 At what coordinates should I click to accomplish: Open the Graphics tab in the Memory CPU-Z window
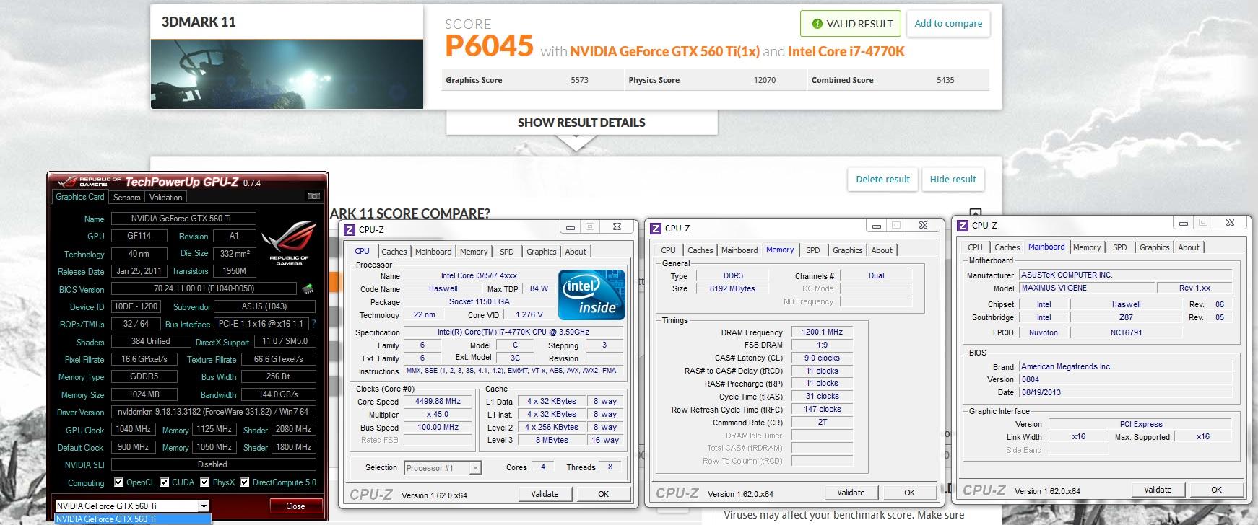pyautogui.click(x=848, y=250)
